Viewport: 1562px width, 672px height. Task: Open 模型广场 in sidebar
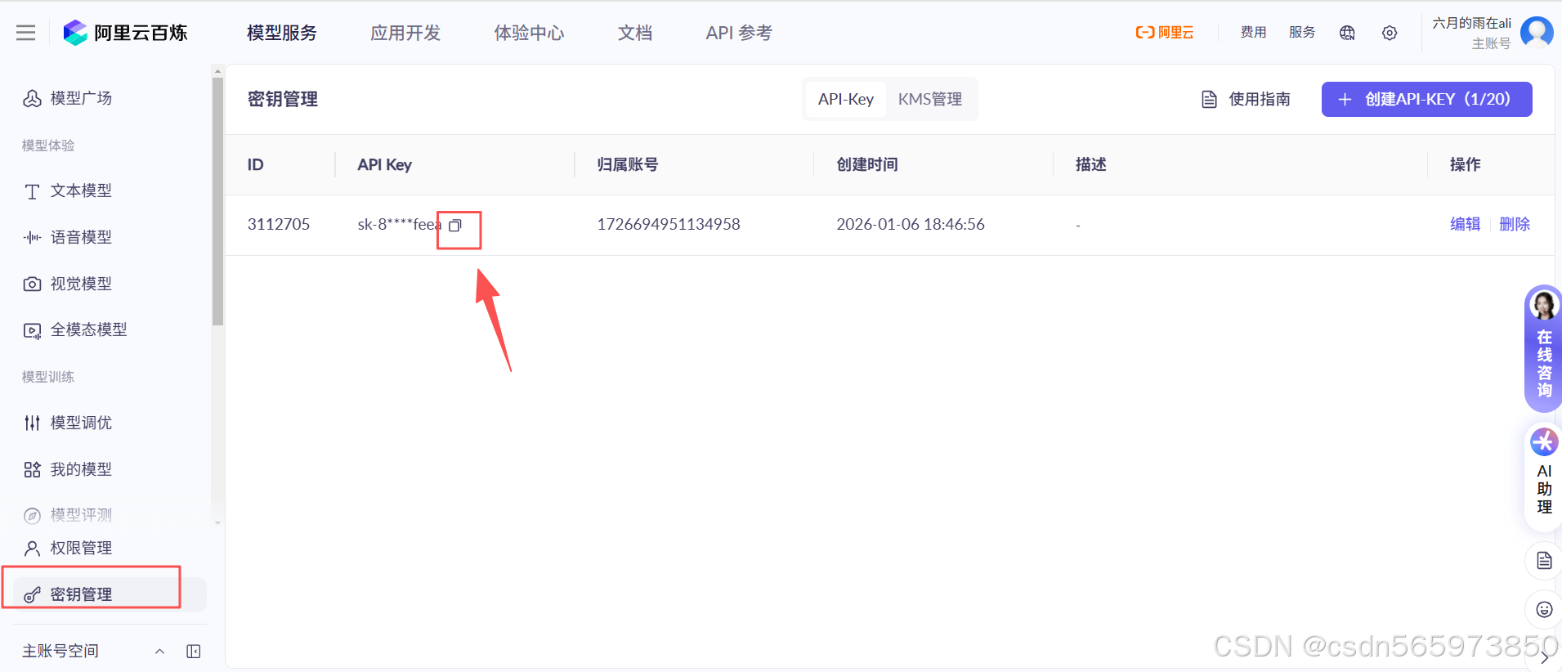[x=68, y=98]
